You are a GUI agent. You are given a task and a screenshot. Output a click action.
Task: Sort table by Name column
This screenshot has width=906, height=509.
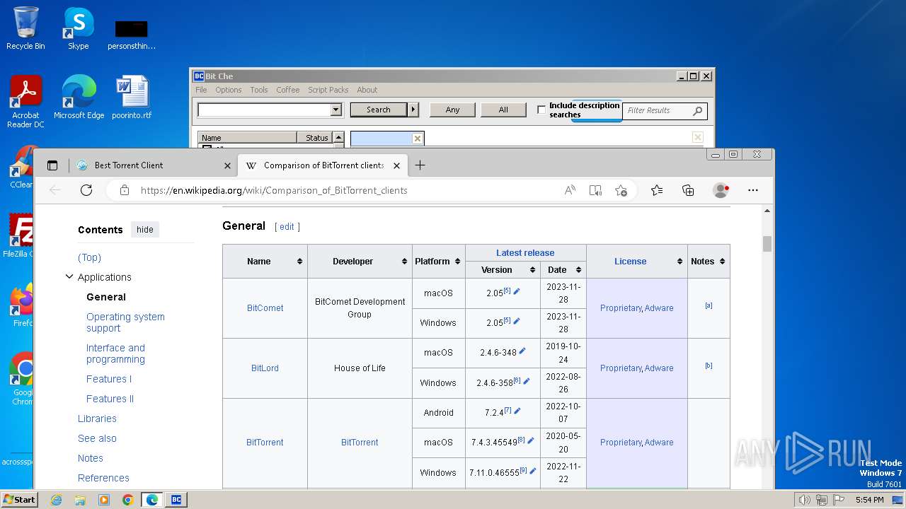coord(299,262)
